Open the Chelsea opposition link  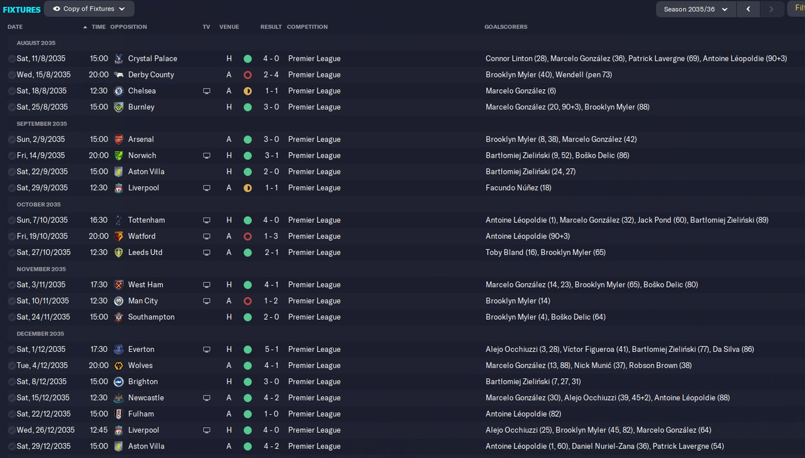click(x=142, y=91)
